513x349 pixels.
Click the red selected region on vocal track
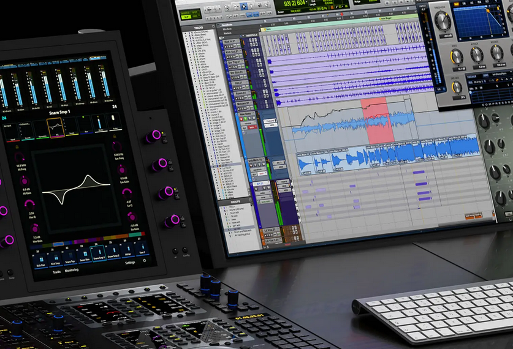coord(378,120)
